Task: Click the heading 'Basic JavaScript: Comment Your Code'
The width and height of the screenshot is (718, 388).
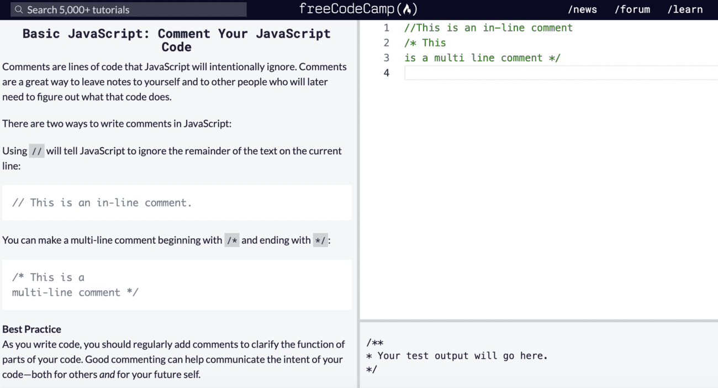Action: [x=176, y=40]
